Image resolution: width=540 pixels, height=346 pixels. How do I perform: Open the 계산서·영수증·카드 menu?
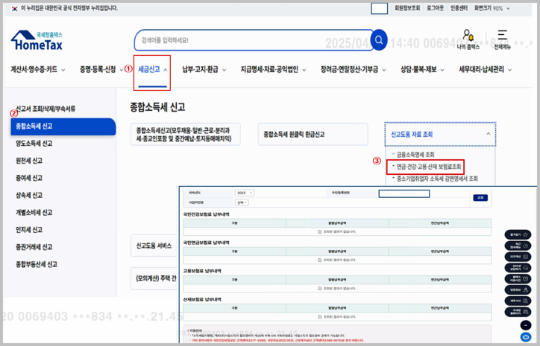pyautogui.click(x=37, y=70)
